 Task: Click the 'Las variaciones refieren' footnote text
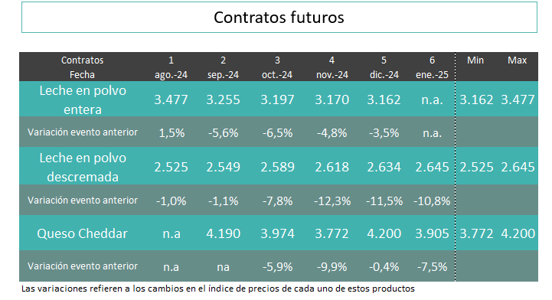[218, 289]
